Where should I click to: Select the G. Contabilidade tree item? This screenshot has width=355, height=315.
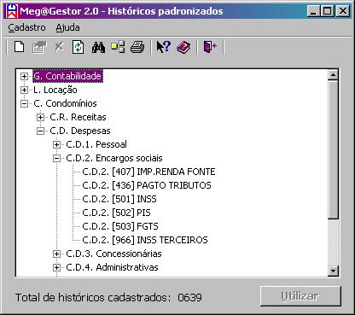[x=67, y=76]
